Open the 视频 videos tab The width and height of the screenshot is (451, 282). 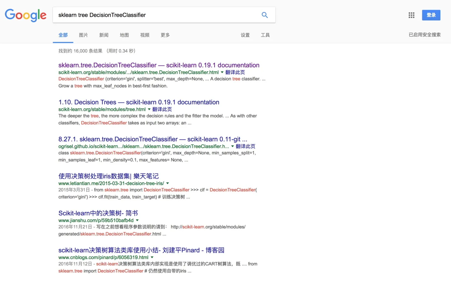[145, 35]
